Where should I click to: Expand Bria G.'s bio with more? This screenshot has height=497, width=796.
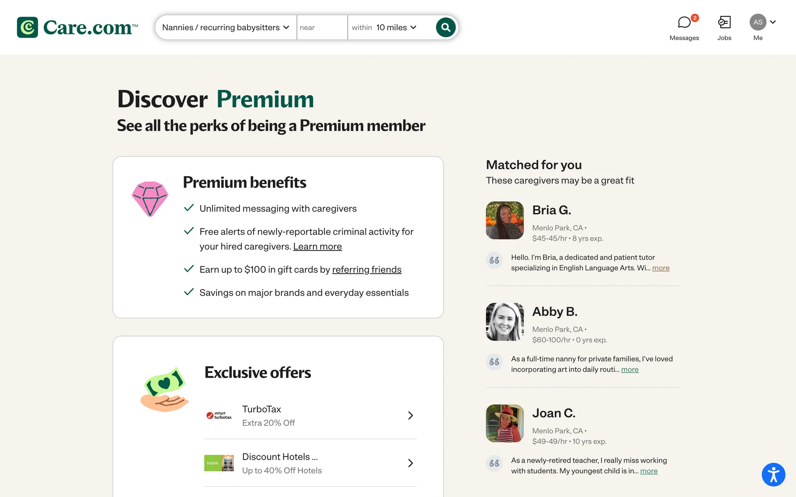(x=660, y=268)
